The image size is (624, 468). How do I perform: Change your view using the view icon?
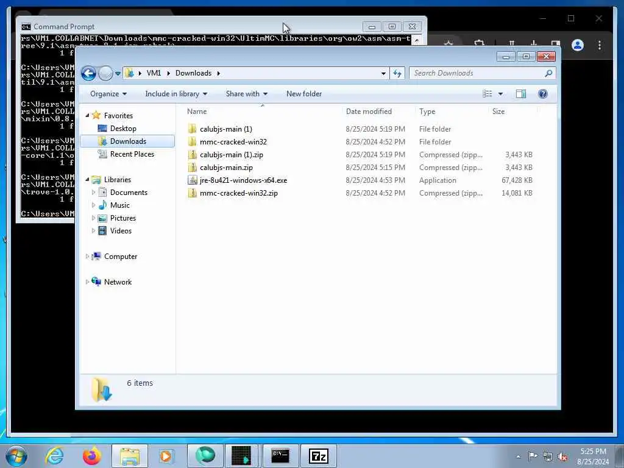(x=487, y=94)
